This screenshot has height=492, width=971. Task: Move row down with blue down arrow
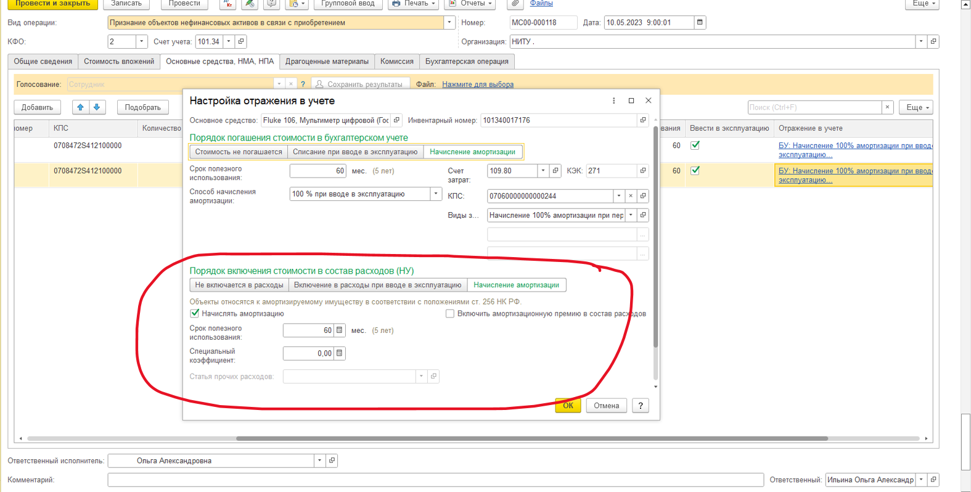coord(97,107)
